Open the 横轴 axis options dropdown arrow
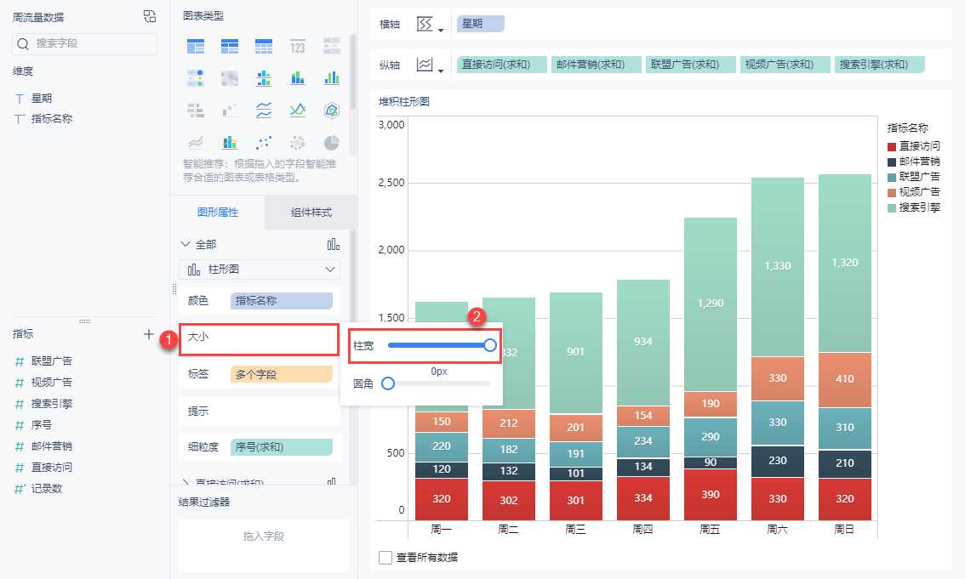This screenshot has height=579, width=965. [440, 31]
